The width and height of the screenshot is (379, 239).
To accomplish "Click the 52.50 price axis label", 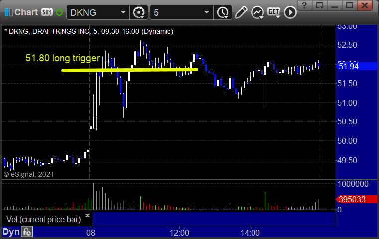I will pos(347,45).
